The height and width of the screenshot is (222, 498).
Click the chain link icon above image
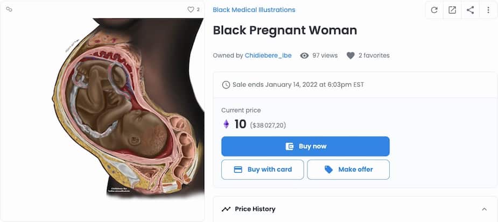[x=9, y=9]
